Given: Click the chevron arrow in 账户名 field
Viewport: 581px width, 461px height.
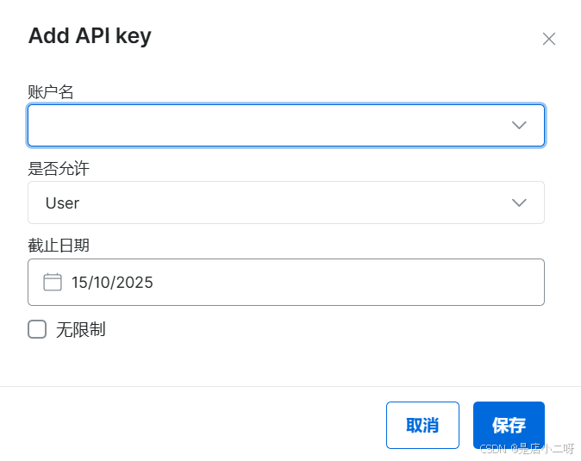Looking at the screenshot, I should click(x=519, y=125).
